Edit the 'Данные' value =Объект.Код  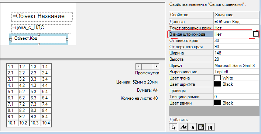pyautogui.click(x=236, y=22)
